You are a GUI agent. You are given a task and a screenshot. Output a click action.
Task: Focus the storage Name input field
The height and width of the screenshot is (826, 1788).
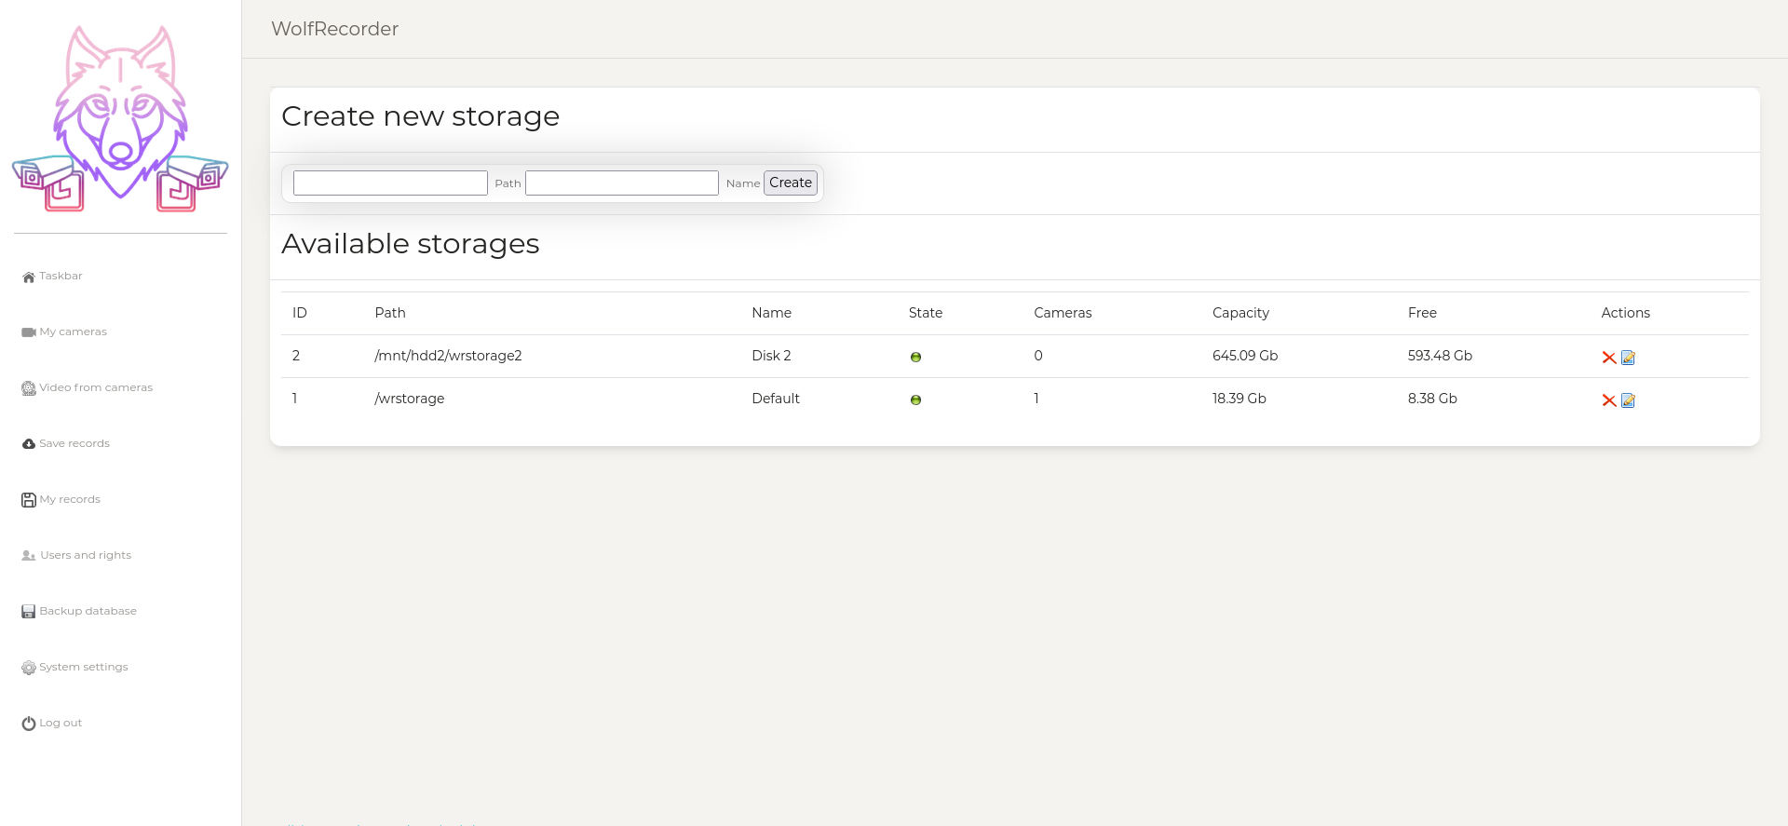621,183
